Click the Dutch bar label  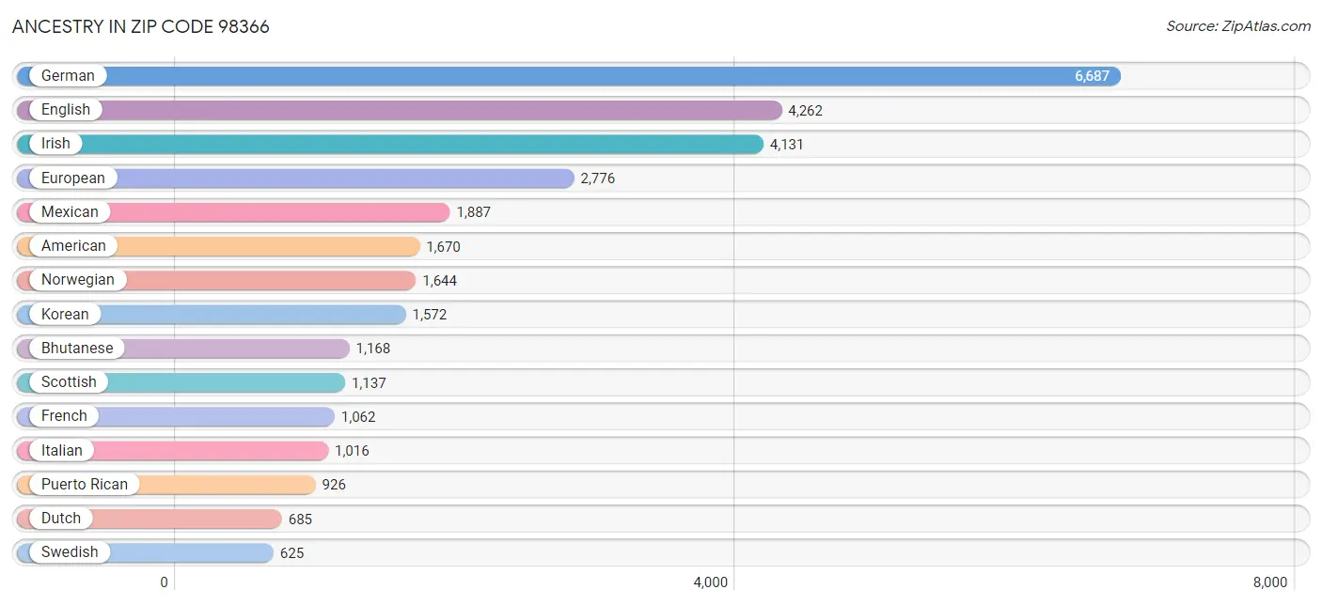click(x=61, y=519)
